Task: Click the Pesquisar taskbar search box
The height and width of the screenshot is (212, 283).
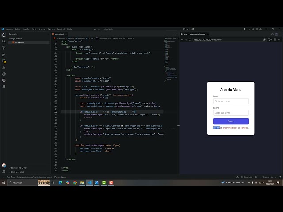Action: (23, 182)
